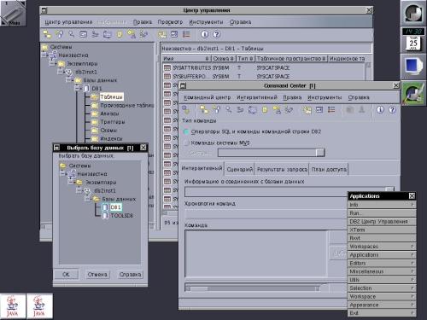The image size is (427, 320).
Task: Click Help question icon in Control Center toolbar
Action: 216,34
